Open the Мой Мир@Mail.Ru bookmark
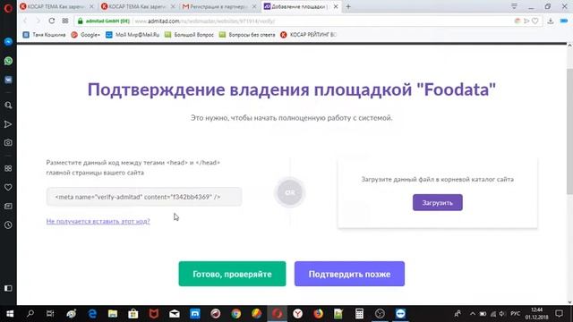573x322 pixels. click(x=133, y=35)
